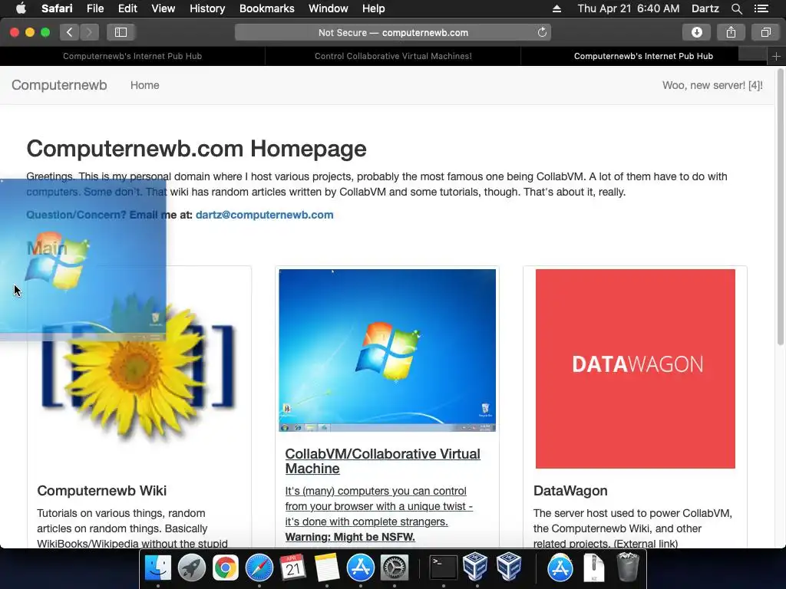This screenshot has width=786, height=589.
Task: Switch to first Computernewb's Internet Pub Hub tab
Action: point(132,56)
